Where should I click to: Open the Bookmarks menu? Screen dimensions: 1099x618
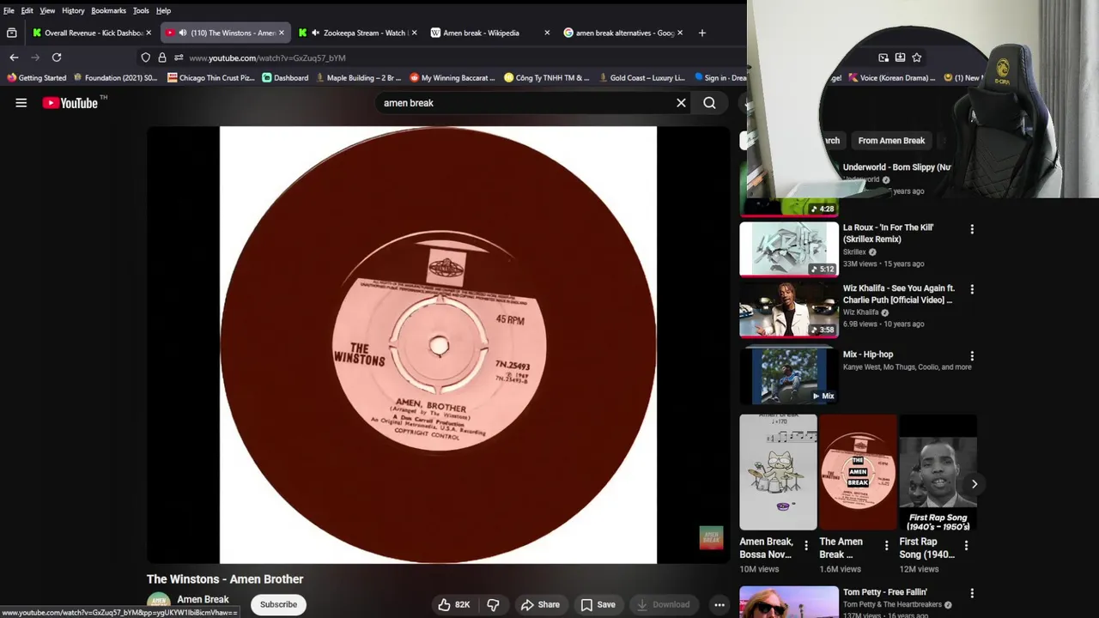108,10
